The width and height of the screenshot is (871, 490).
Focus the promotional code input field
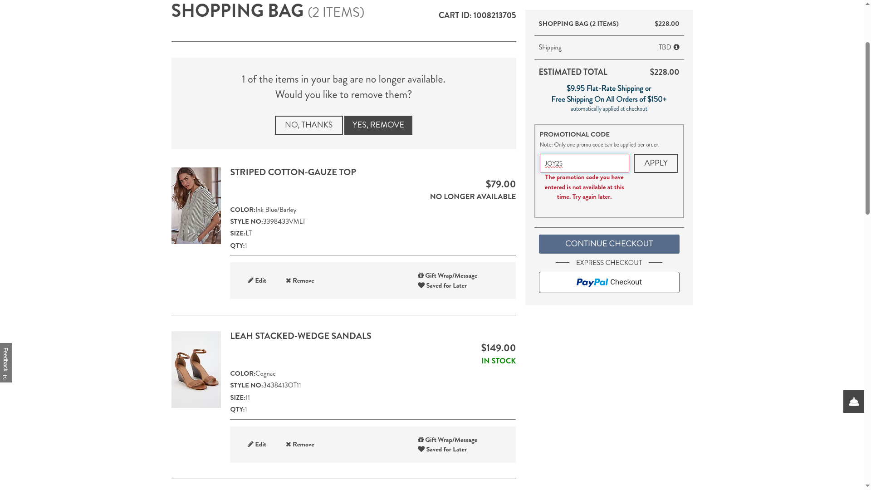point(584,163)
